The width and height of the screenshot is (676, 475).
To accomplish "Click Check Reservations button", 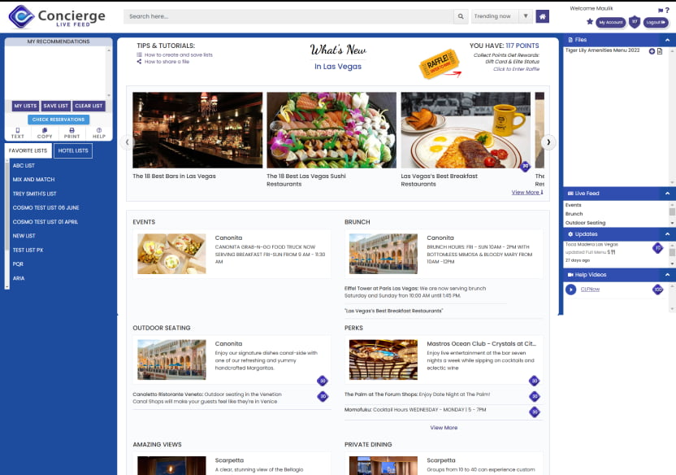I will pyautogui.click(x=58, y=120).
